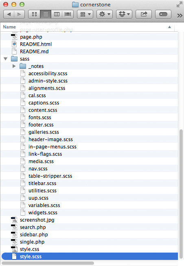Image resolution: width=184 pixels, height=266 pixels.
Task: Show hidden toolbar items chevron
Action: (x=180, y=15)
